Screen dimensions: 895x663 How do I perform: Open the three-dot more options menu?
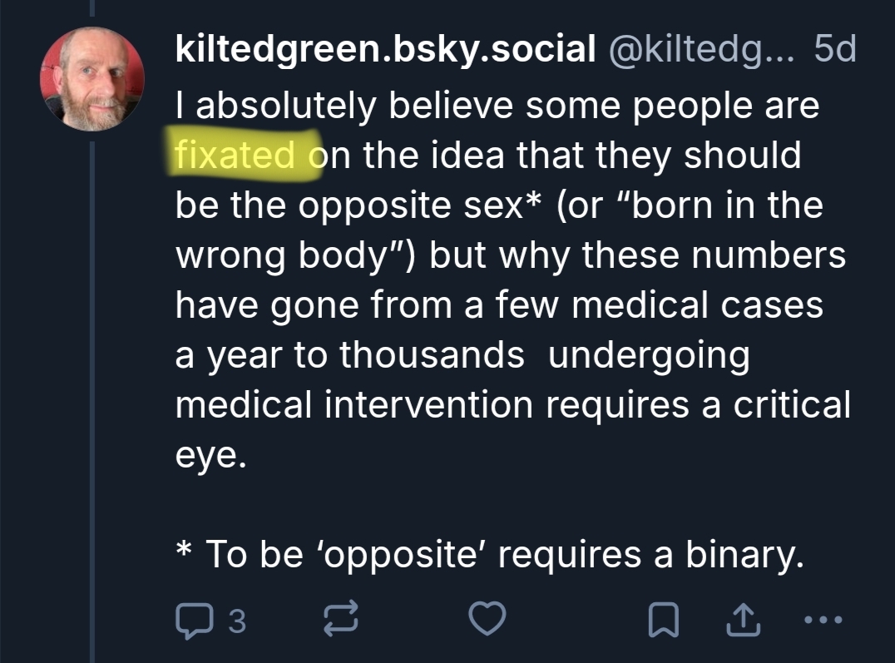tap(823, 621)
